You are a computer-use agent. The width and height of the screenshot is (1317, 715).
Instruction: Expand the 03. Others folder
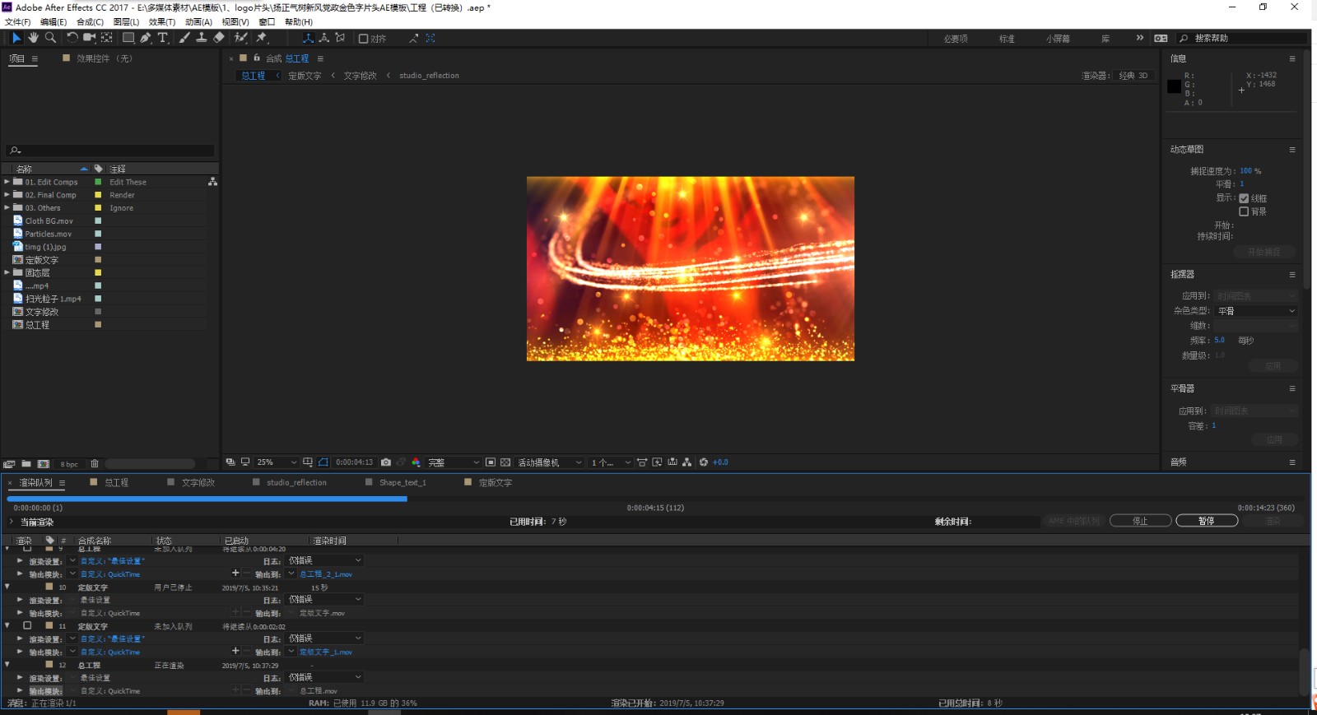(7, 207)
